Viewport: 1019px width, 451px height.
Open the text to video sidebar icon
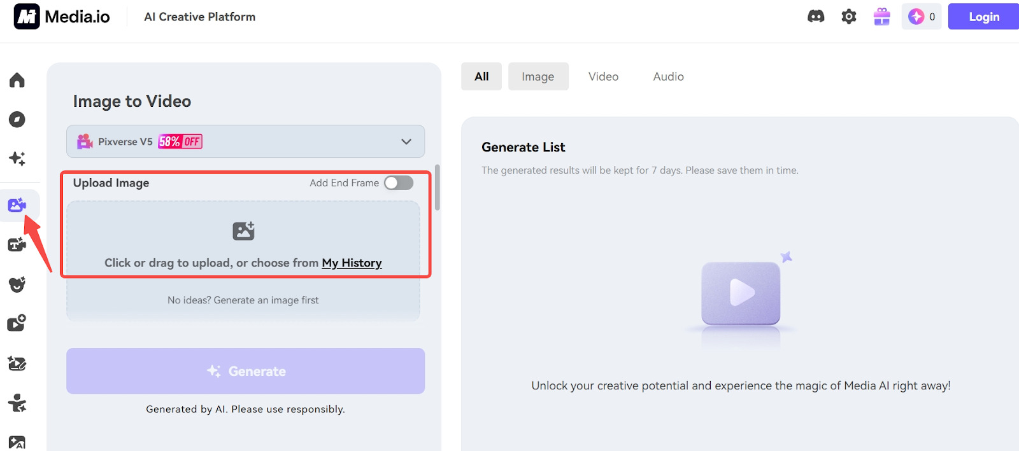pyautogui.click(x=17, y=244)
